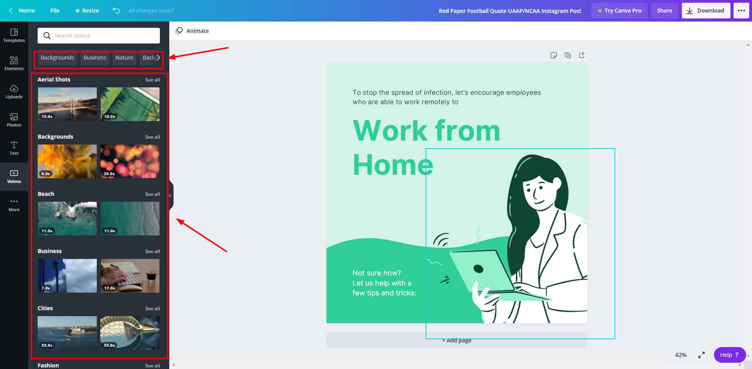752x369 pixels.
Task: Select the 55.0s Sydney Opera House video
Action: pyautogui.click(x=67, y=333)
